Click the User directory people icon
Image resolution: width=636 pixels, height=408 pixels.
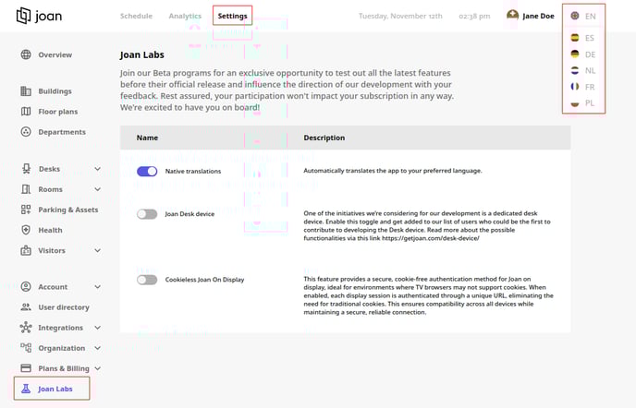point(26,307)
